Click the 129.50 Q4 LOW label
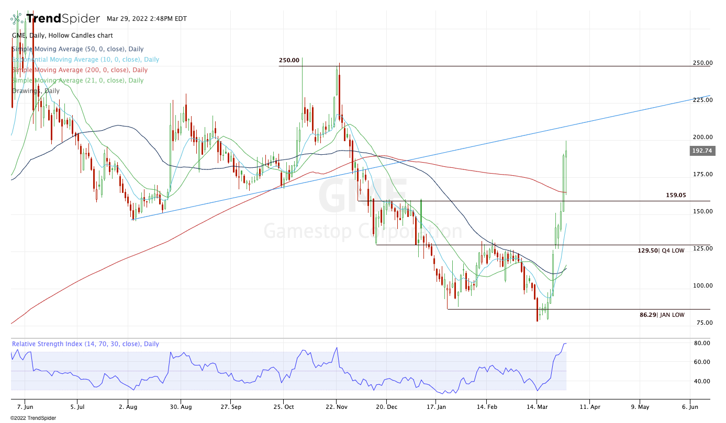The height and width of the screenshot is (423, 726). 661,250
